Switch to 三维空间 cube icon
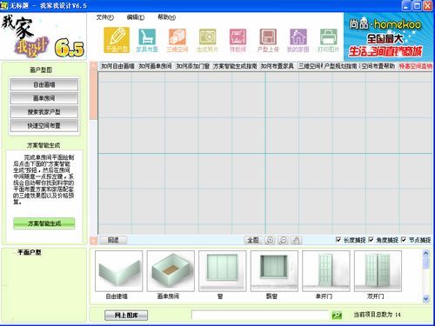Image resolution: width=435 pixels, height=326 pixels. (177, 40)
